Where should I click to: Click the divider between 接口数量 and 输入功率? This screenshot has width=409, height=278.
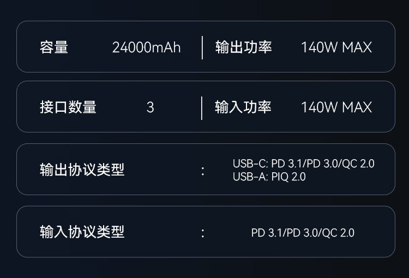(202, 108)
